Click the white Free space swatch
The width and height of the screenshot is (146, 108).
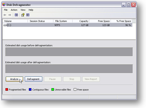[x=75, y=89]
